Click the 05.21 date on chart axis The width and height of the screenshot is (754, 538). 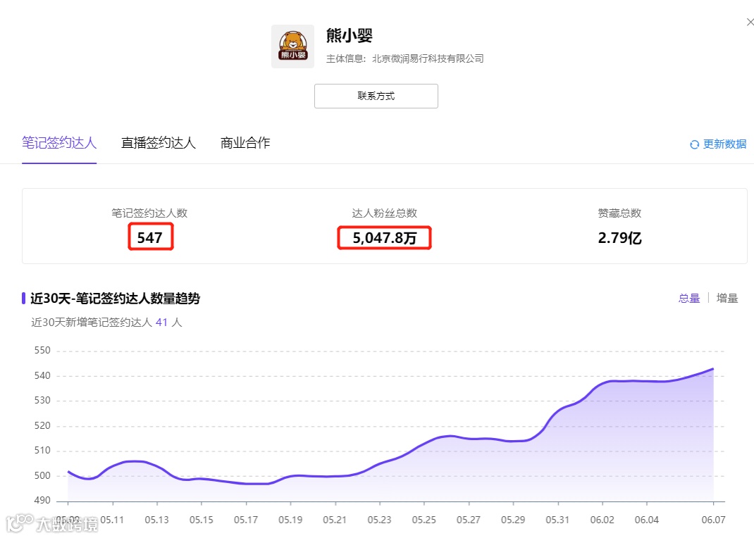[335, 520]
